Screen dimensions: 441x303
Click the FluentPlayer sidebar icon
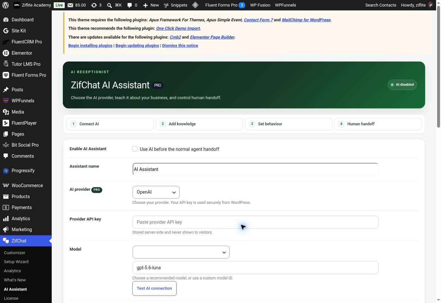point(6,123)
